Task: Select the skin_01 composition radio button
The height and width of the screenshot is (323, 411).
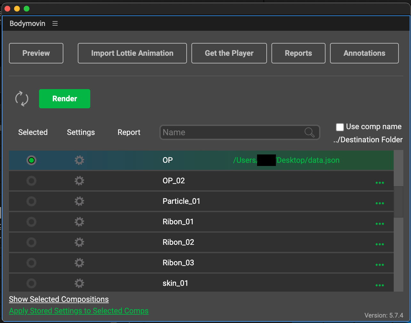Action: coord(31,283)
